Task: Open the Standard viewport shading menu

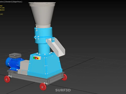Action: (x=8, y=2)
